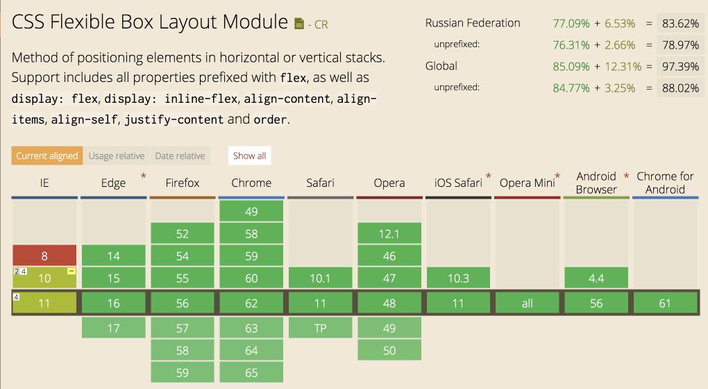
Task: Click the note number 4 on IE 11
Action: pos(17,297)
